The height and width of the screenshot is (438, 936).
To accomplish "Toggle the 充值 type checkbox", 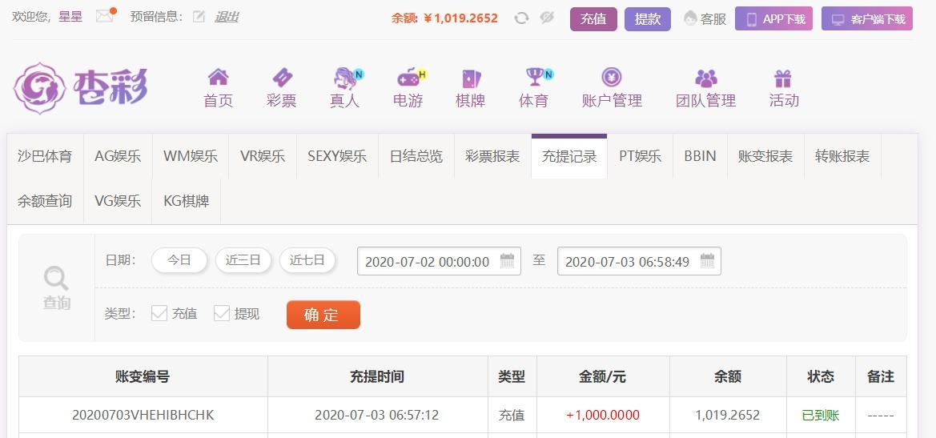I will (x=159, y=313).
